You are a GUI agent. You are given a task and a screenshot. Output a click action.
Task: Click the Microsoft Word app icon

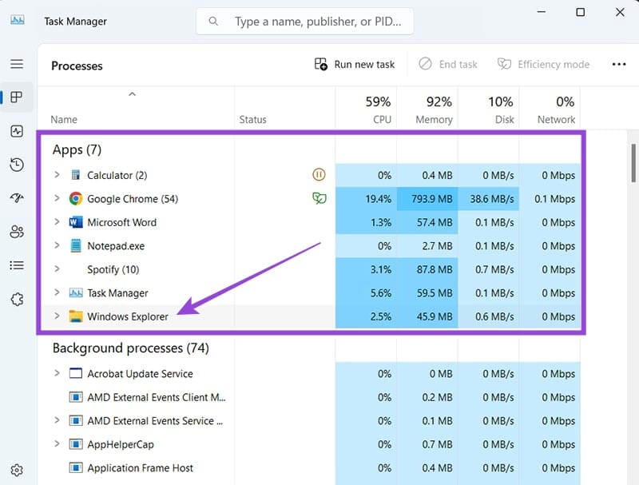[x=75, y=223]
